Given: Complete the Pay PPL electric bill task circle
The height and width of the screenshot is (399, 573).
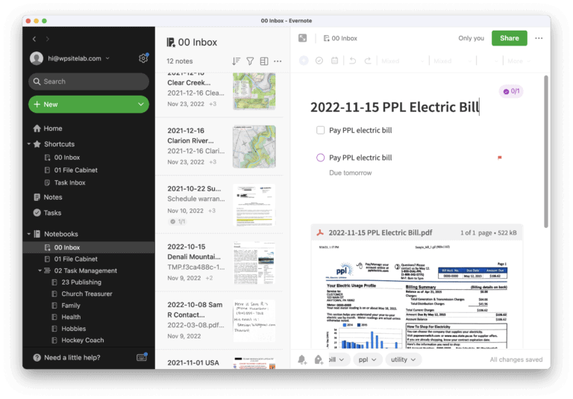Looking at the screenshot, I should [x=321, y=158].
